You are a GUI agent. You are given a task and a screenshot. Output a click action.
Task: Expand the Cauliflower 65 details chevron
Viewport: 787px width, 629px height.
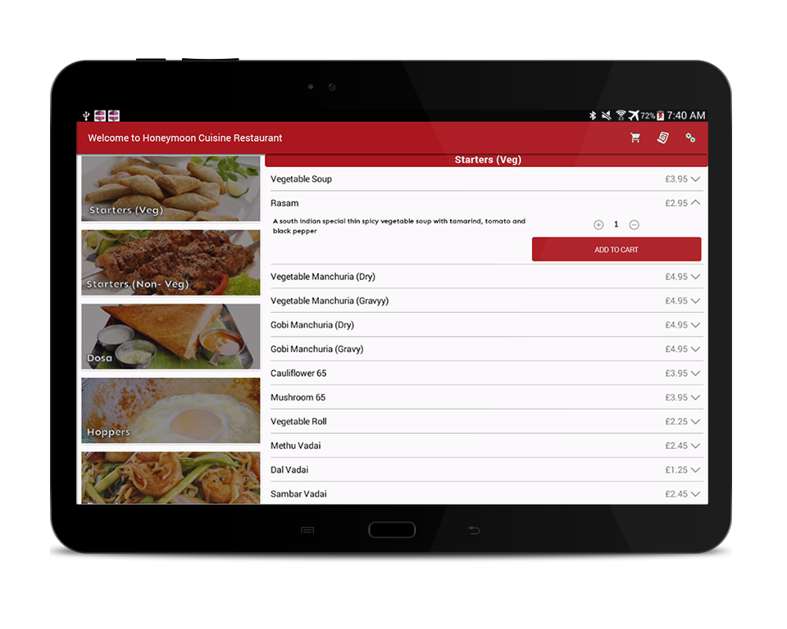click(696, 373)
